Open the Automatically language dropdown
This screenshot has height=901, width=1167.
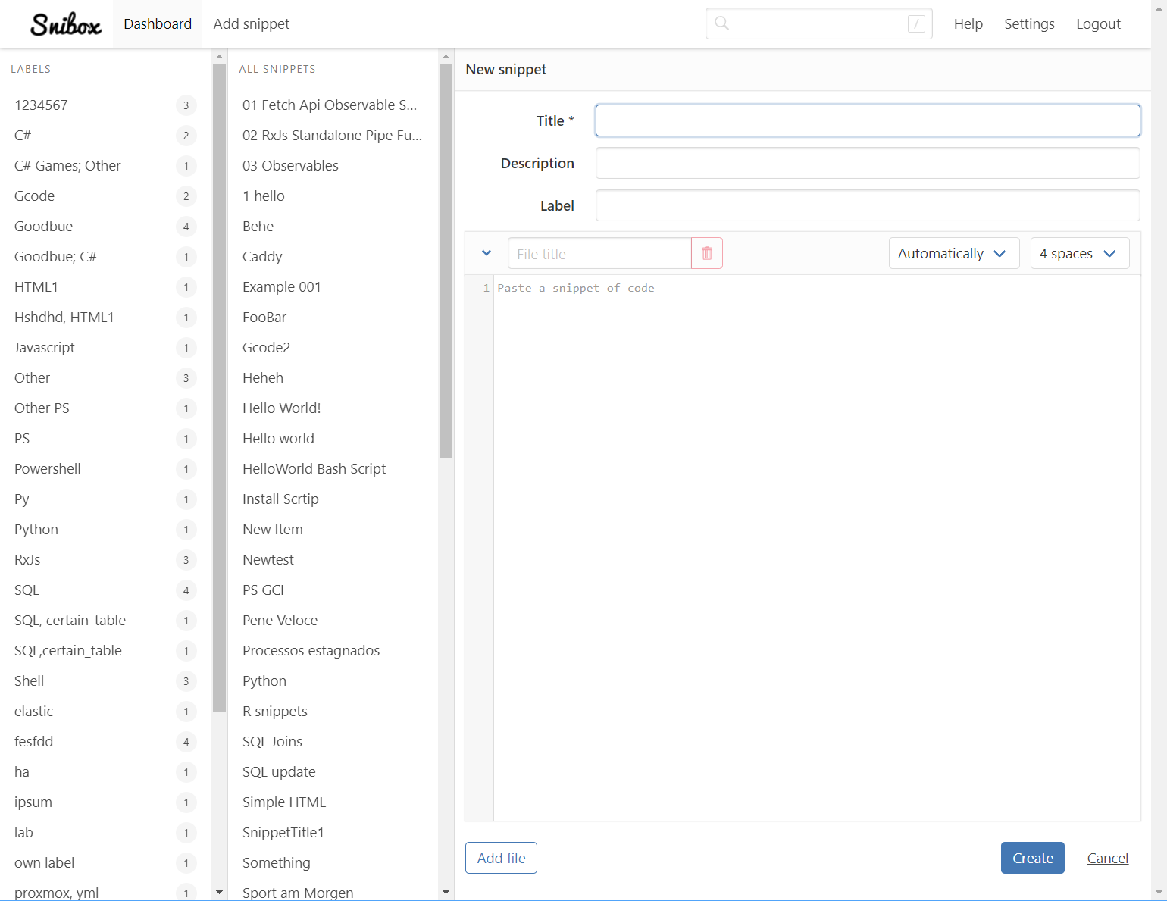[954, 253]
